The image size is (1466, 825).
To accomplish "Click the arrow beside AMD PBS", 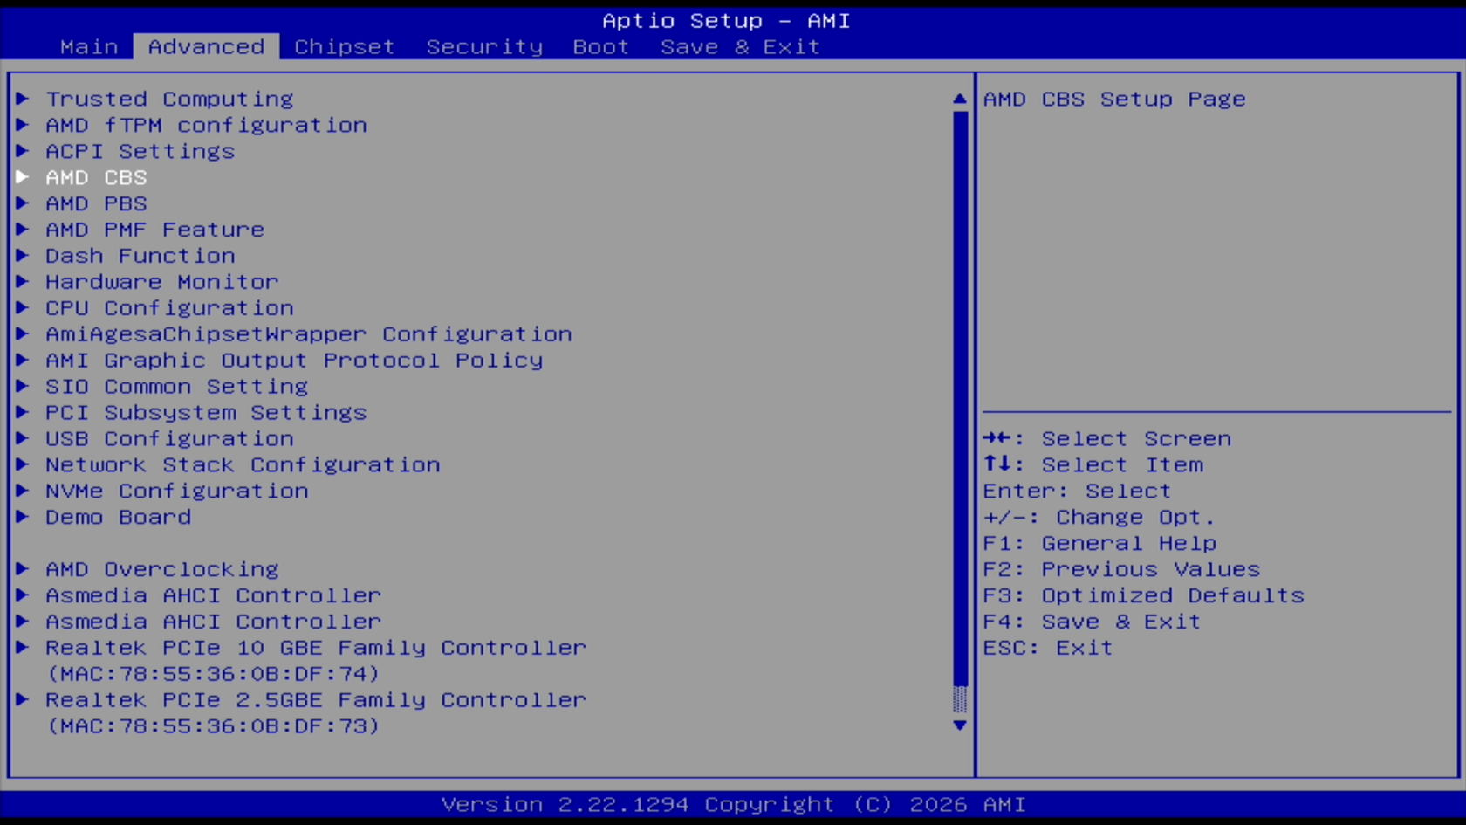I will tap(23, 203).
